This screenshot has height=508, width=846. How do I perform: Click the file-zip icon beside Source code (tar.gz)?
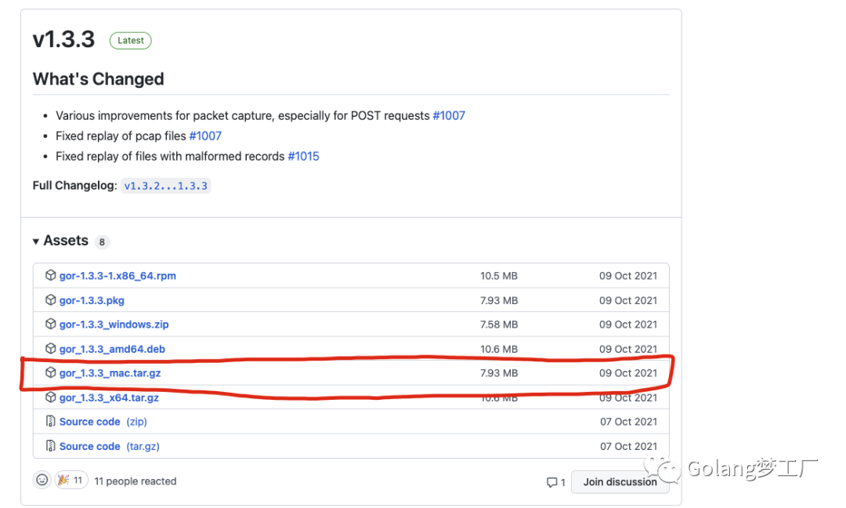[x=51, y=446]
